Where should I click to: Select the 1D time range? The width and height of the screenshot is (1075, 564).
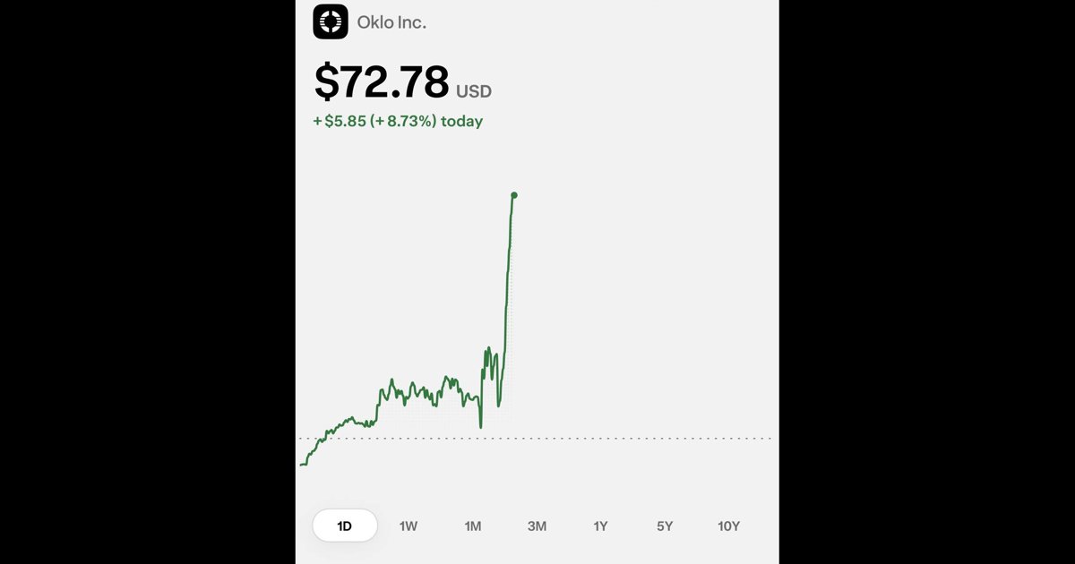[x=345, y=526]
